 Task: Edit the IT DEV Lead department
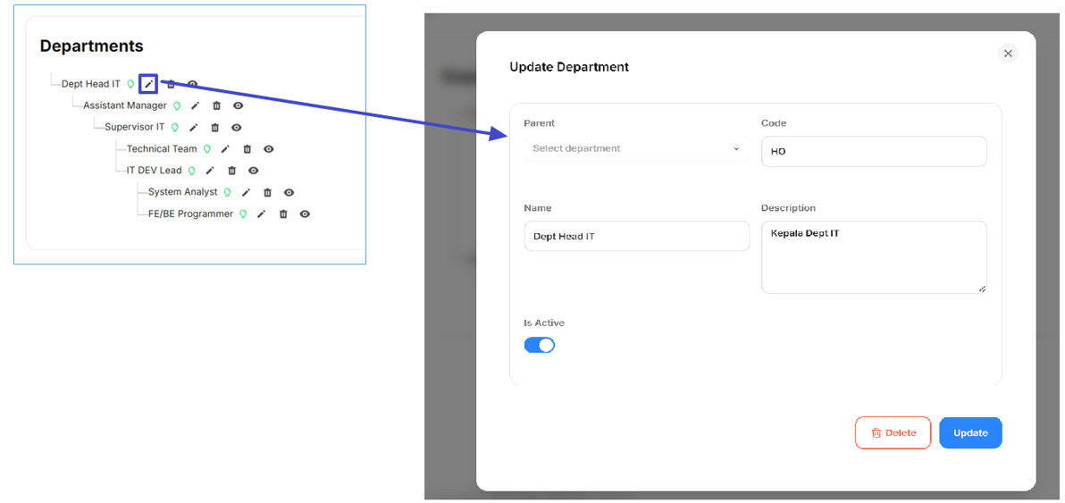point(210,171)
